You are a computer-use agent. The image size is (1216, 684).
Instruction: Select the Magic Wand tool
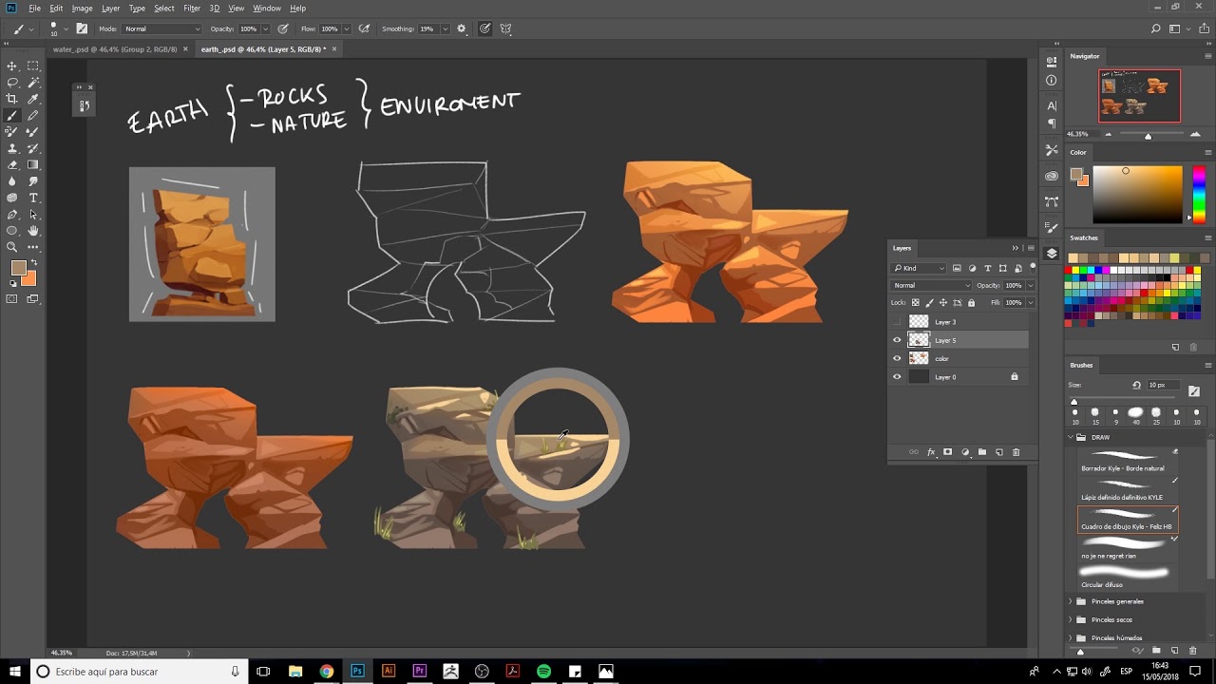click(x=33, y=83)
